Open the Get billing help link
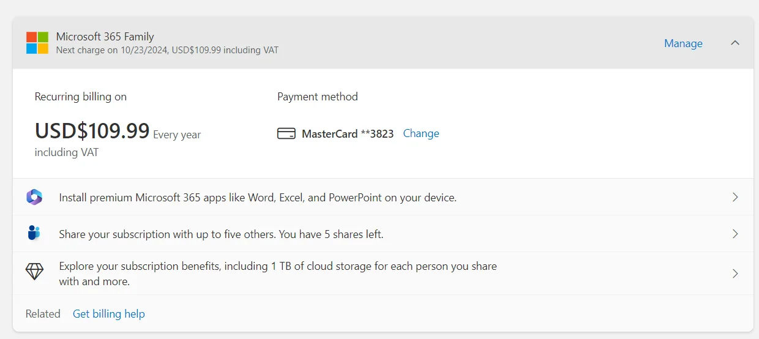Viewport: 759px width, 339px height. (109, 314)
